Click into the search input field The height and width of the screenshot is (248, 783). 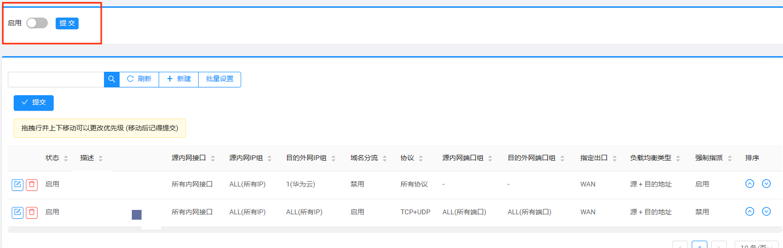56,80
